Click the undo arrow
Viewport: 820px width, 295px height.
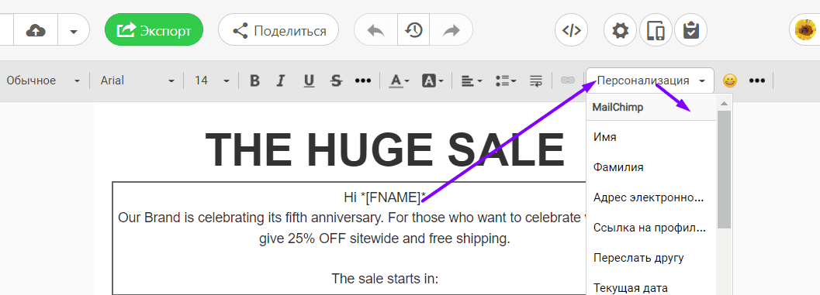376,30
